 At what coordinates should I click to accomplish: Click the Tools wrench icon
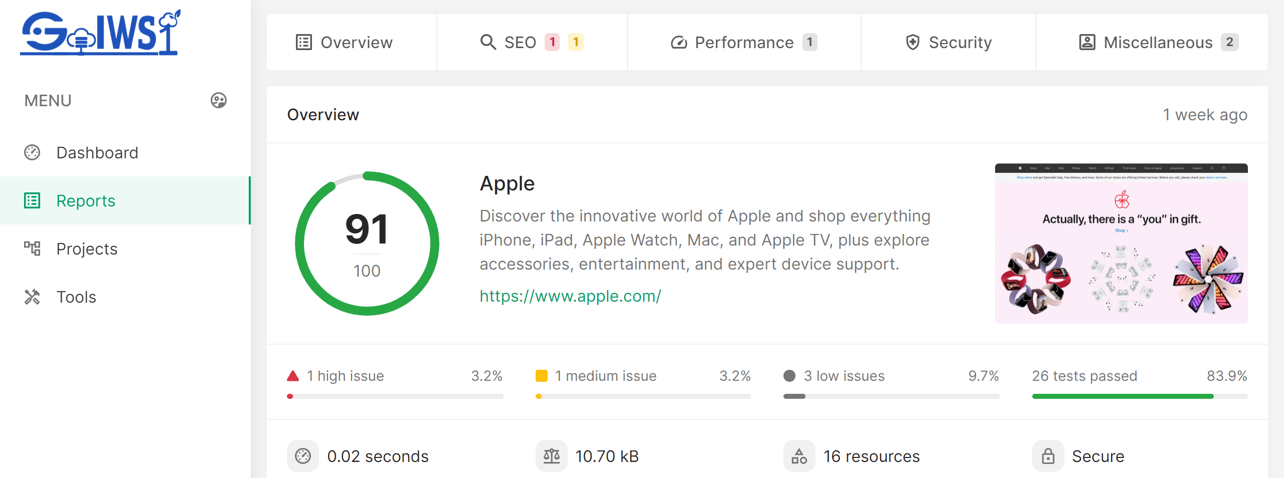(x=32, y=297)
